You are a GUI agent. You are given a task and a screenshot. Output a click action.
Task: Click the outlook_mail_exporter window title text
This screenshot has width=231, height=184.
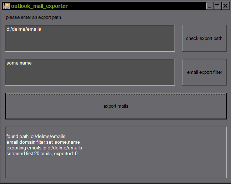pyautogui.click(x=39, y=6)
